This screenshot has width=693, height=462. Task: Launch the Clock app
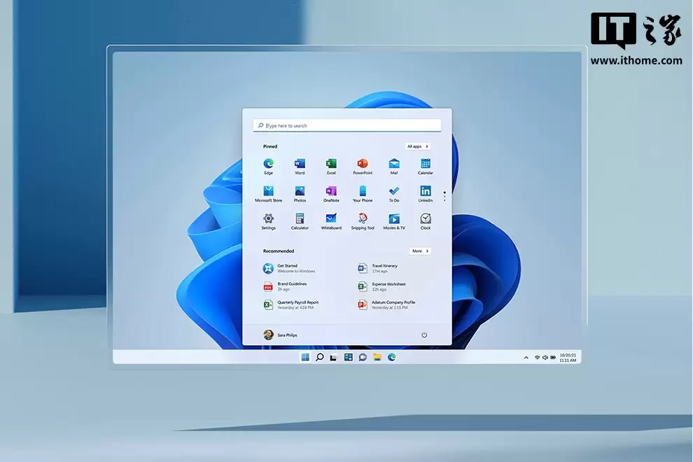coord(426,219)
